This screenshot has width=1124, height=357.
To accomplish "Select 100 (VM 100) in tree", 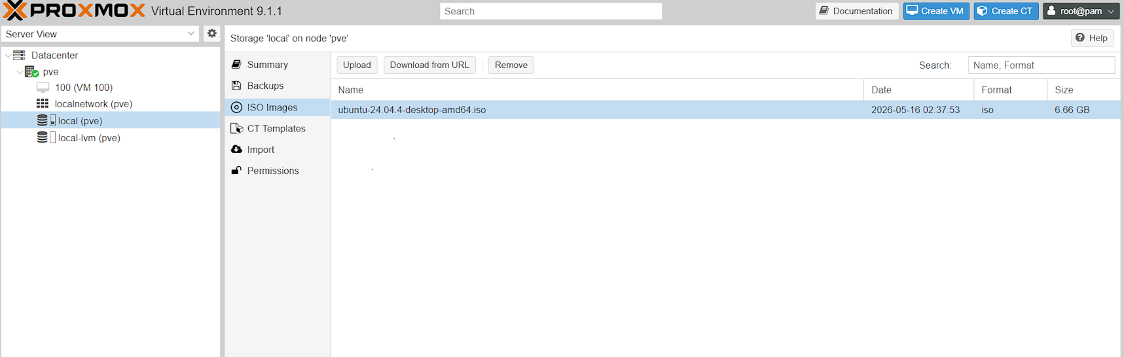I will [x=84, y=88].
